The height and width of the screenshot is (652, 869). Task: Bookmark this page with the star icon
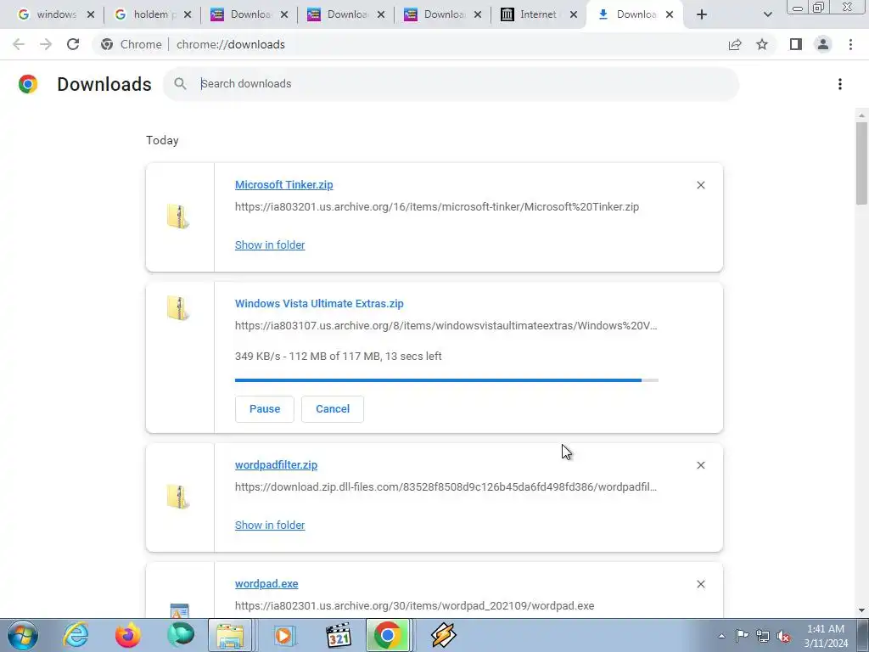[x=762, y=44]
